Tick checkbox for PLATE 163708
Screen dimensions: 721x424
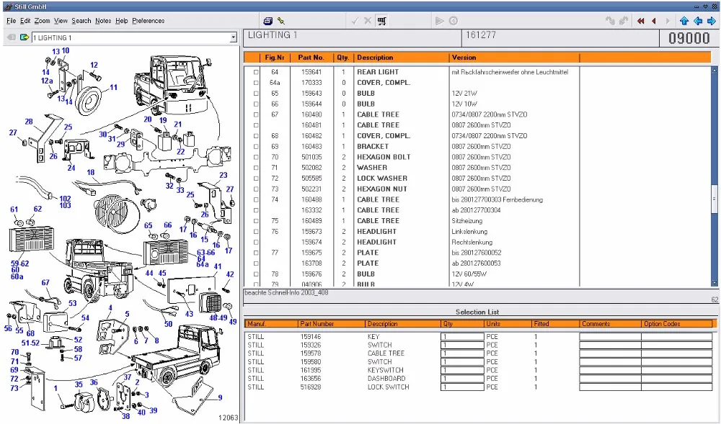(x=256, y=263)
